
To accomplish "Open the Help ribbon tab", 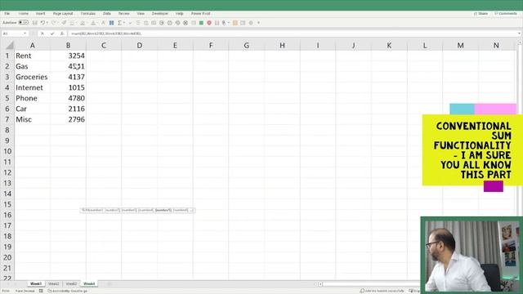I will coord(180,14).
